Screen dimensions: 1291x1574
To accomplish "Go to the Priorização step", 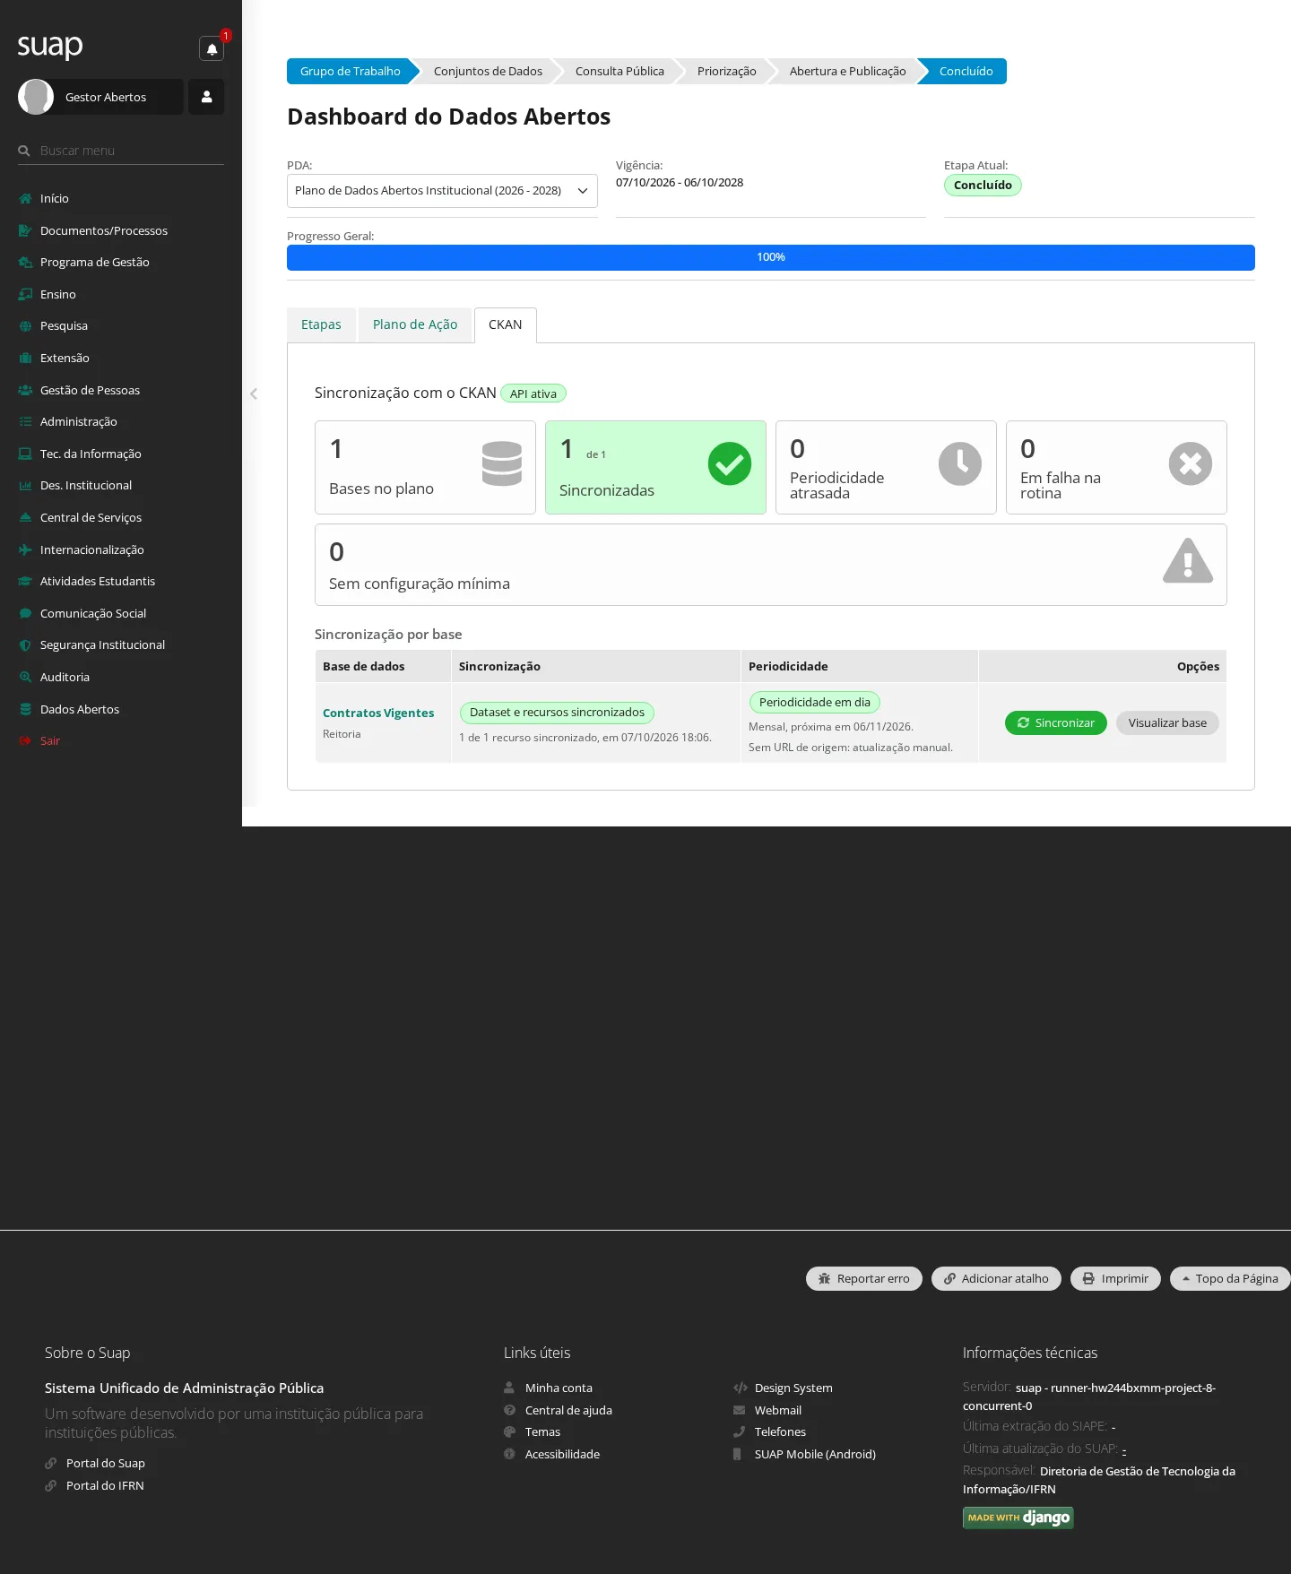I will point(726,71).
